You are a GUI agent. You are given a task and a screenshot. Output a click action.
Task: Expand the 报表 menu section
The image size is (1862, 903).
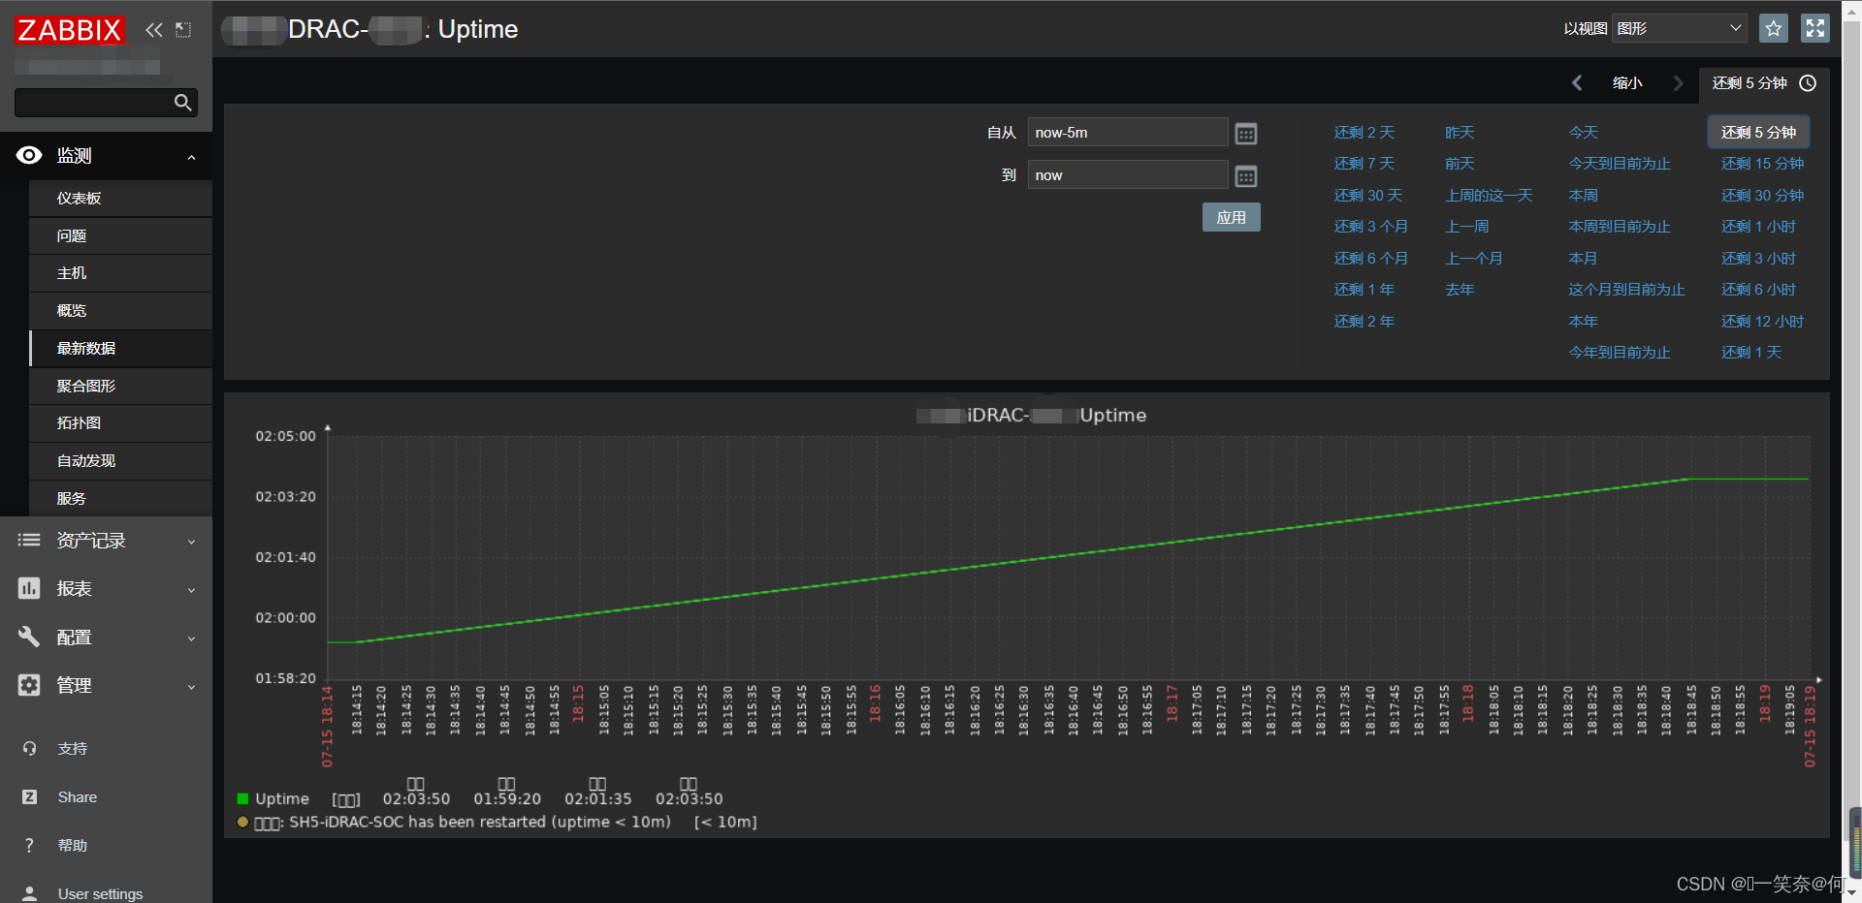pyautogui.click(x=191, y=590)
